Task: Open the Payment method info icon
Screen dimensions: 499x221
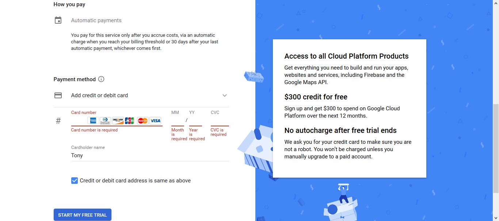Action: (102, 79)
